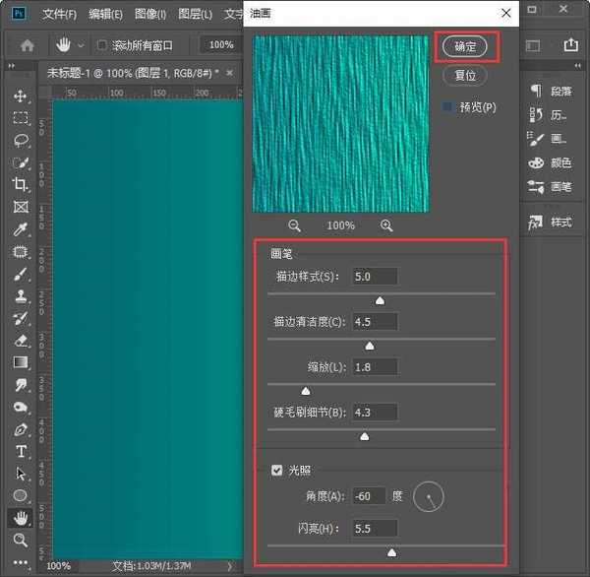Image resolution: width=590 pixels, height=577 pixels.
Task: Toggle the 预览(P) preview checkbox
Action: click(x=448, y=106)
